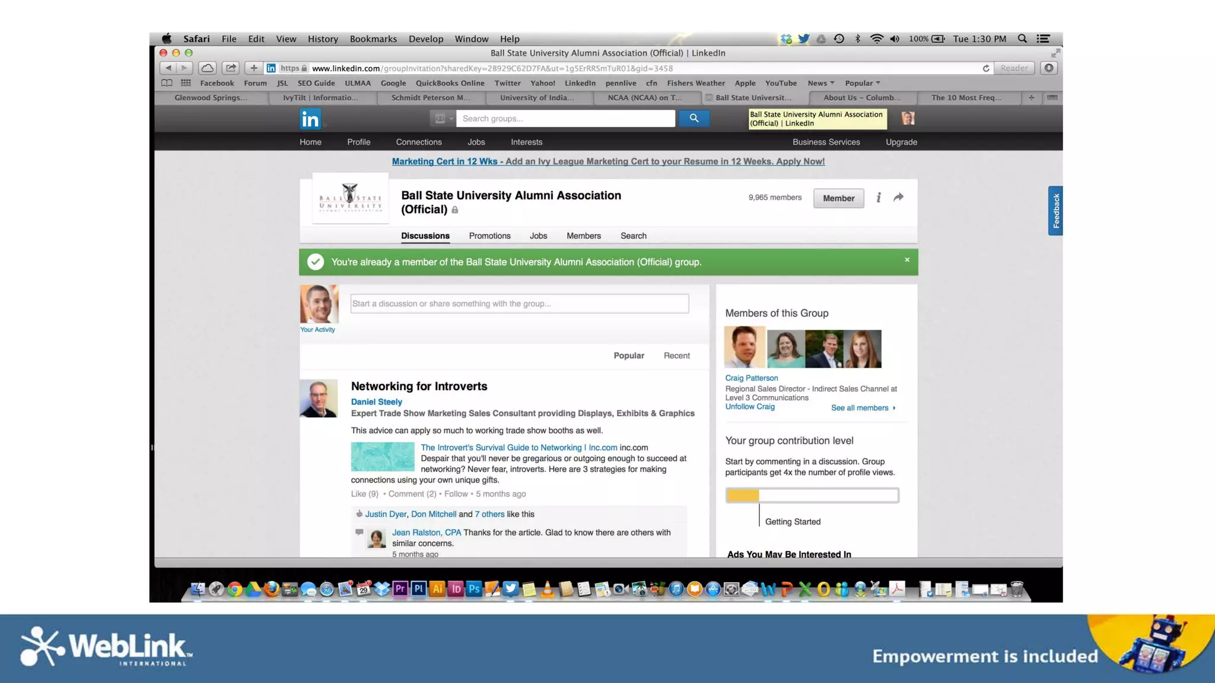
Task: Reload the page with the refresh icon
Action: (x=985, y=68)
